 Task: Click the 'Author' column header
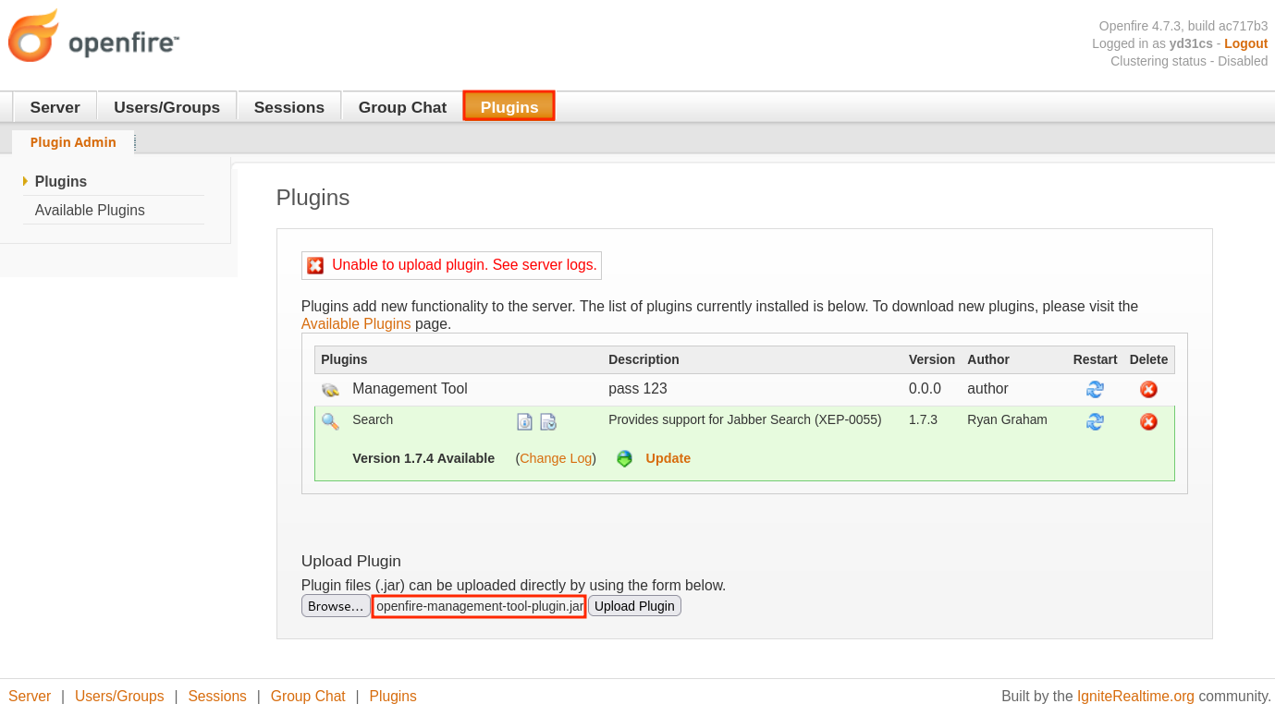(988, 359)
